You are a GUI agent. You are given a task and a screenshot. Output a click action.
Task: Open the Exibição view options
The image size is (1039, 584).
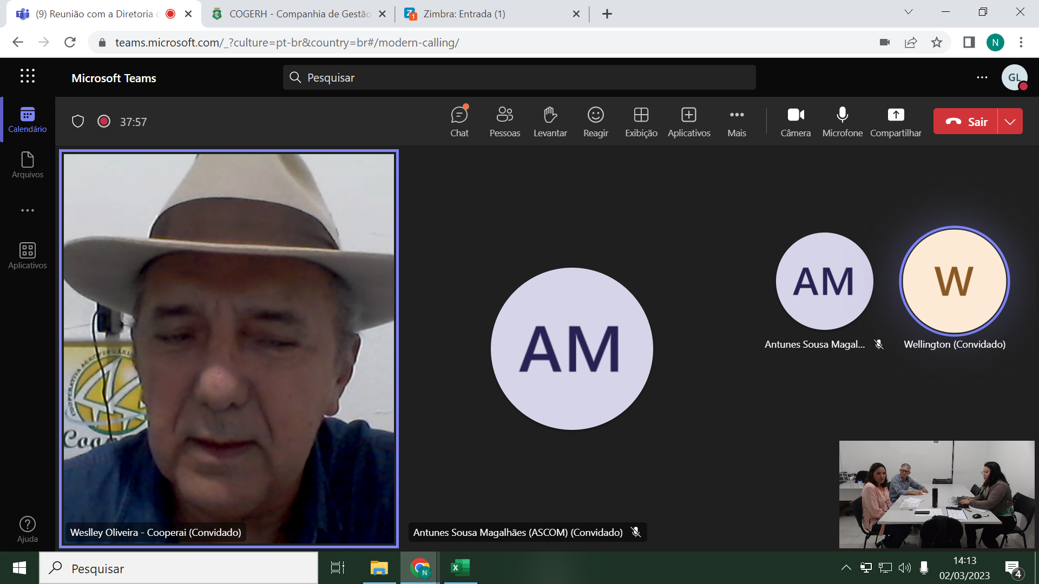(641, 122)
